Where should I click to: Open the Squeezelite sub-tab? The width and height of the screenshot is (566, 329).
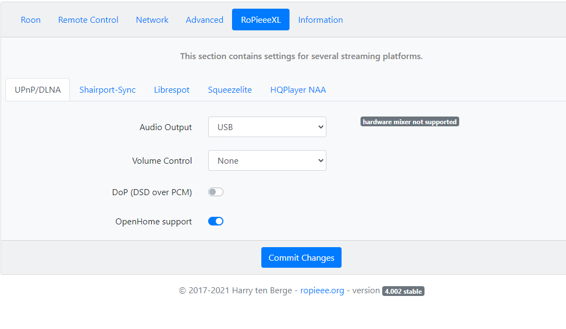point(230,90)
